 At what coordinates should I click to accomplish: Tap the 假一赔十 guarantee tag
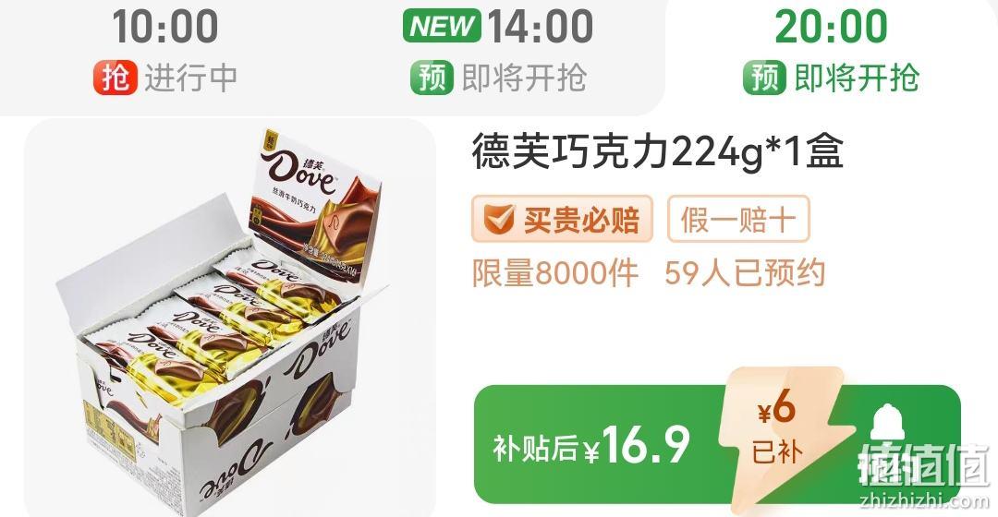tap(738, 220)
